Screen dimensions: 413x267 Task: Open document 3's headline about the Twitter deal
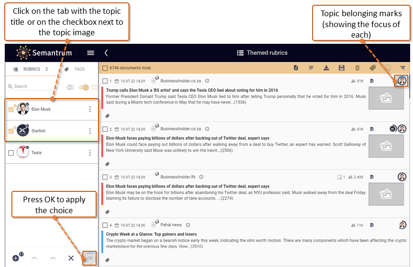(x=188, y=187)
